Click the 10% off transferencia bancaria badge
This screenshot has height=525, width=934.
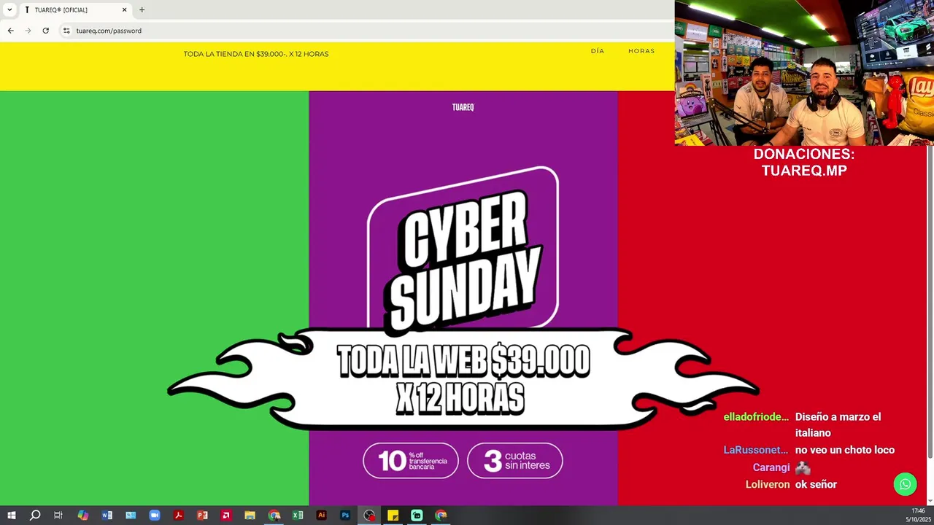411,461
